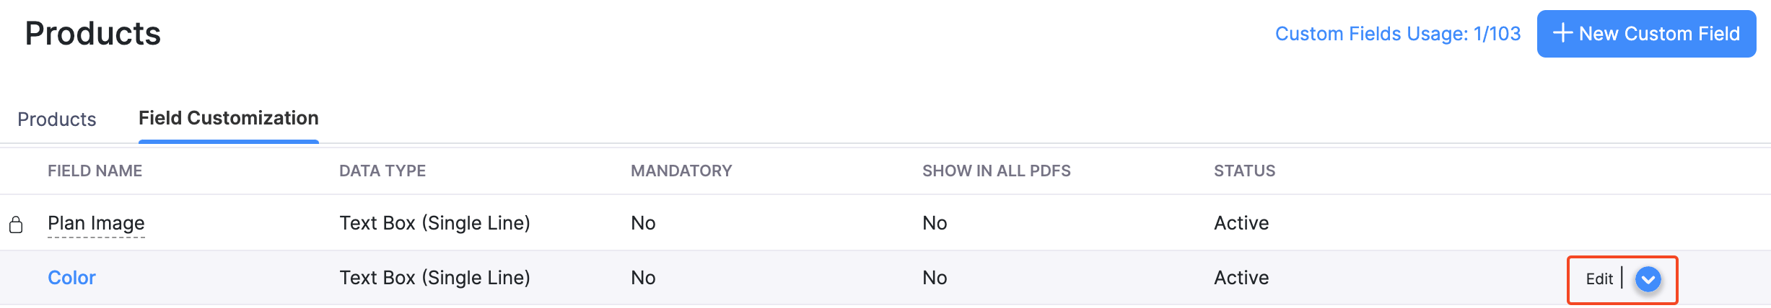The image size is (1771, 308).
Task: Click the Active status of Color row
Action: coord(1241,278)
